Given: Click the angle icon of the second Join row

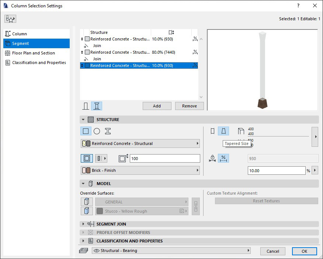Looking at the screenshot, I should (x=86, y=59).
